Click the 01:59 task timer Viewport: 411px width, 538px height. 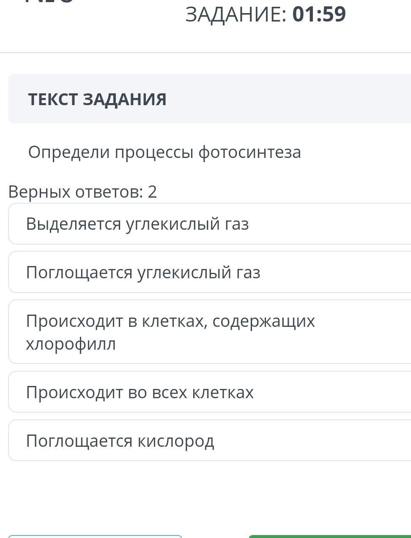(x=319, y=14)
